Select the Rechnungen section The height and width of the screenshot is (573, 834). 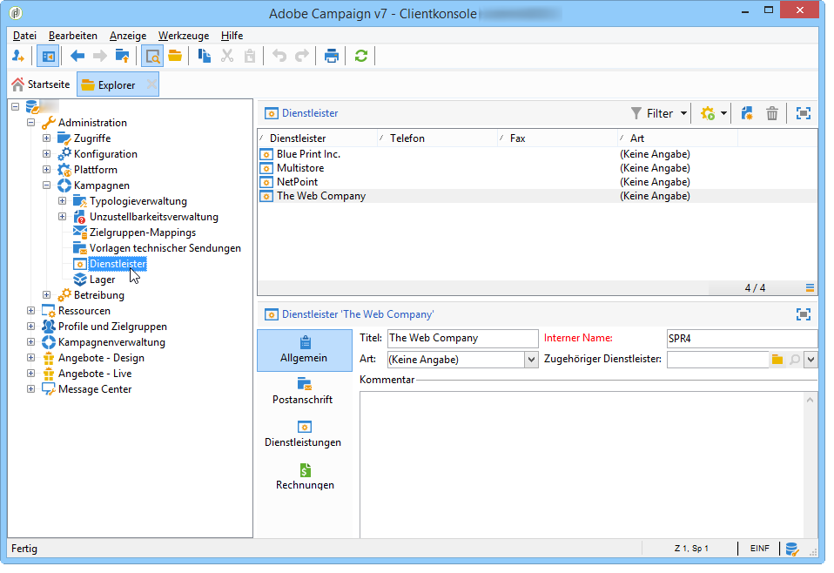(305, 476)
